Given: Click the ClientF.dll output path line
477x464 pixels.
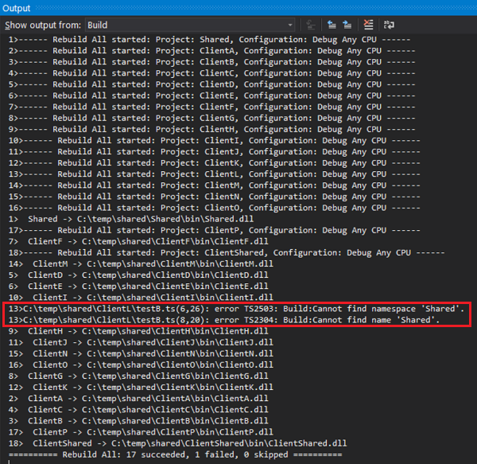Looking at the screenshot, I should click(x=138, y=242).
